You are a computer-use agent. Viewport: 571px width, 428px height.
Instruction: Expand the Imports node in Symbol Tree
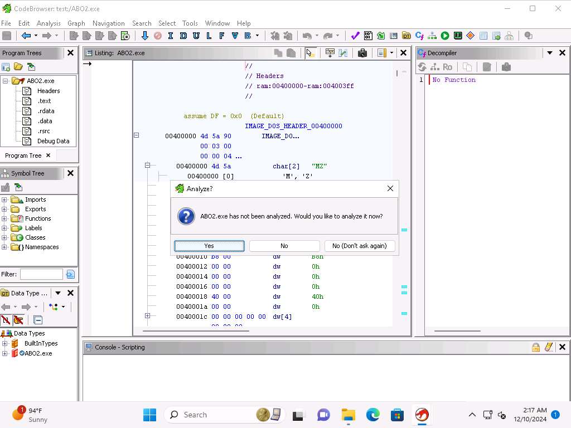(4, 200)
